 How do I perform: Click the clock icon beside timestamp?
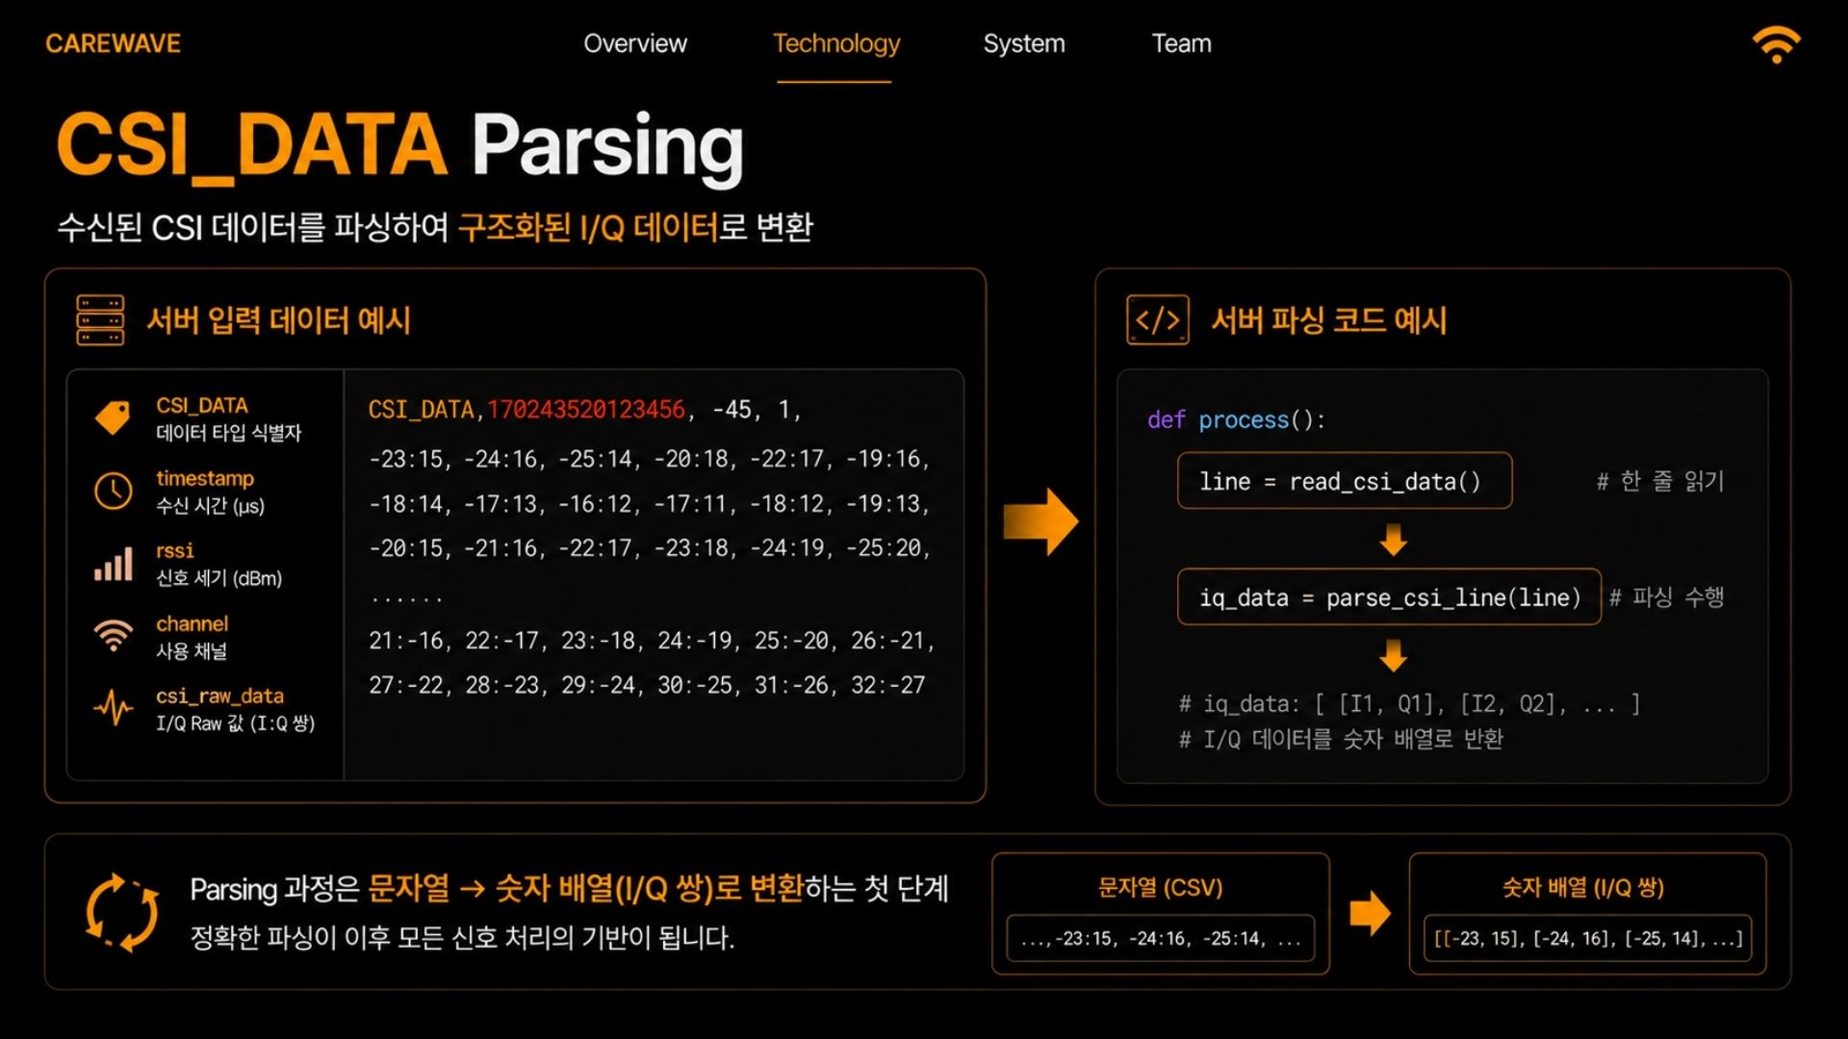113,491
